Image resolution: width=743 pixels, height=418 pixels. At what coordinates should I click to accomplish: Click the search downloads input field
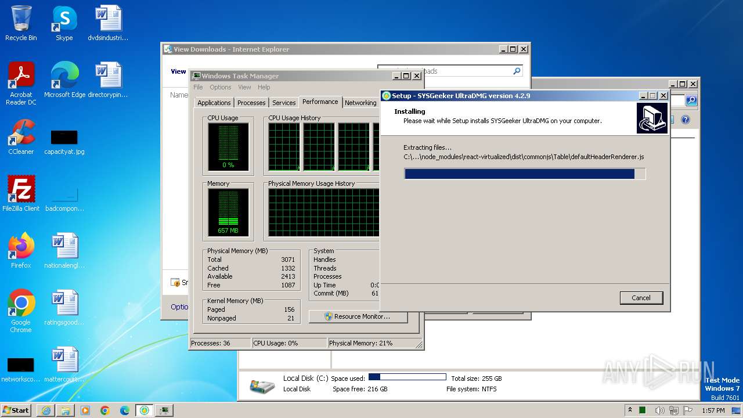point(445,71)
